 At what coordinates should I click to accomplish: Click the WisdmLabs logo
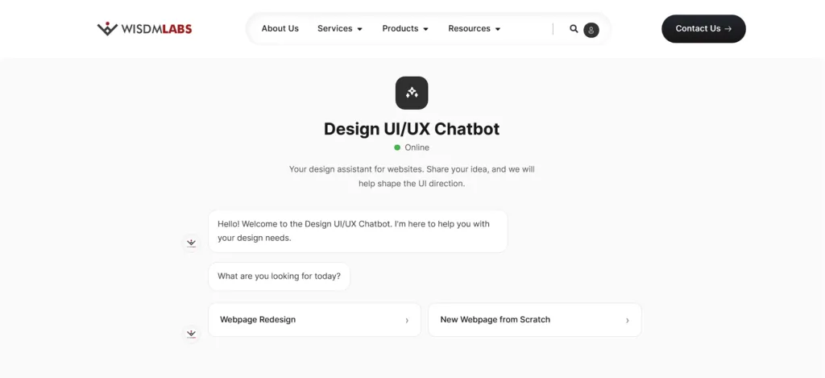145,28
